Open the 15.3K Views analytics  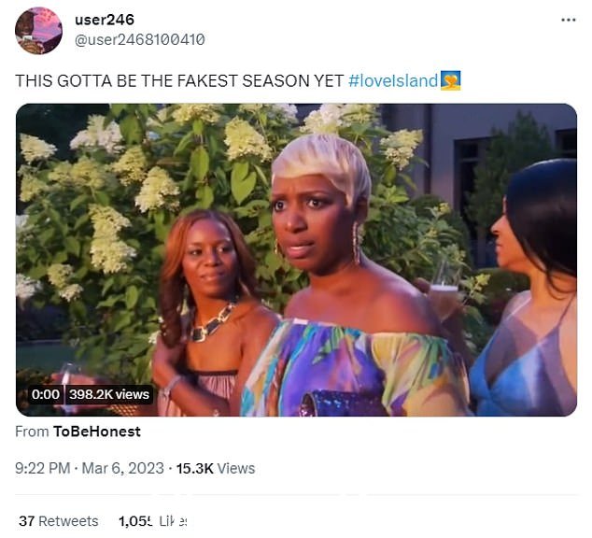pos(216,468)
